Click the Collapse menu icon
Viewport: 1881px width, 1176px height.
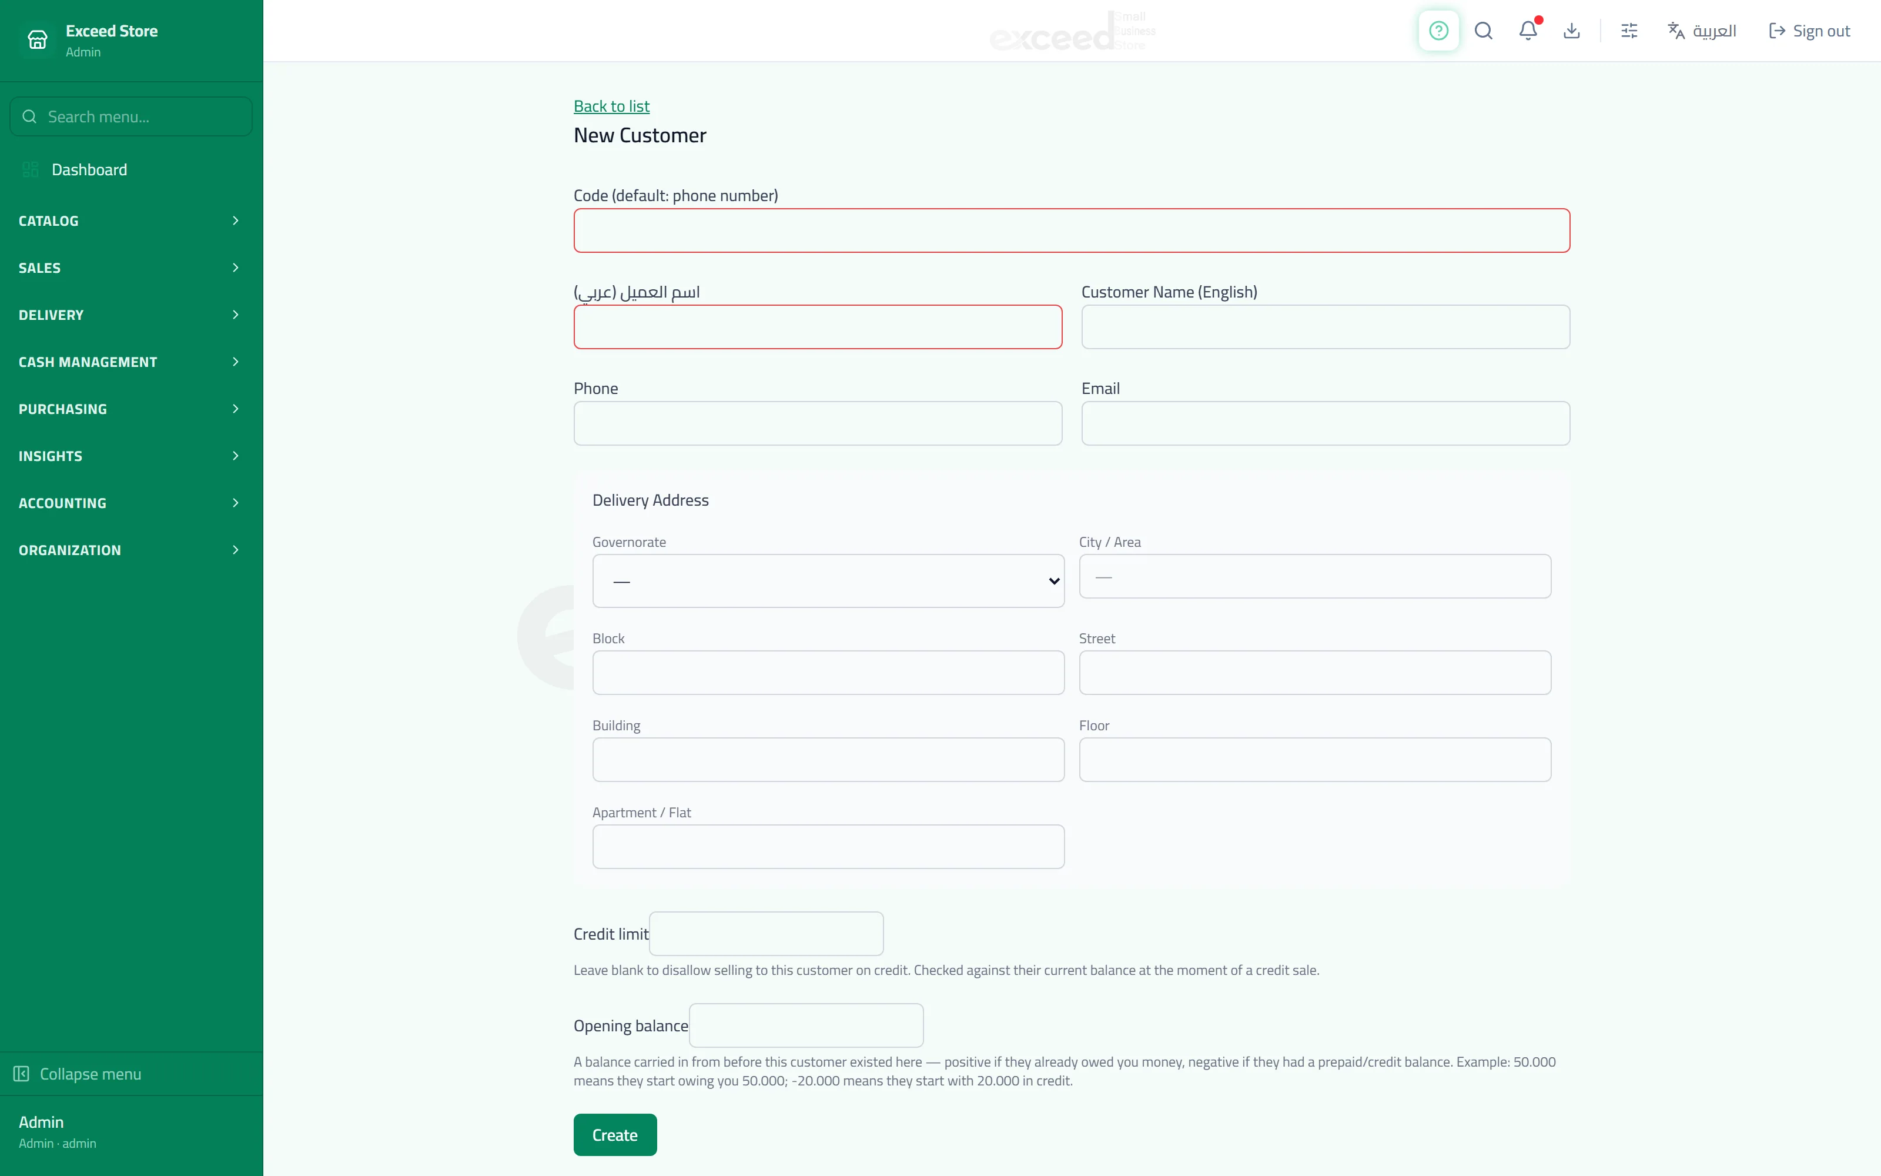tap(21, 1073)
